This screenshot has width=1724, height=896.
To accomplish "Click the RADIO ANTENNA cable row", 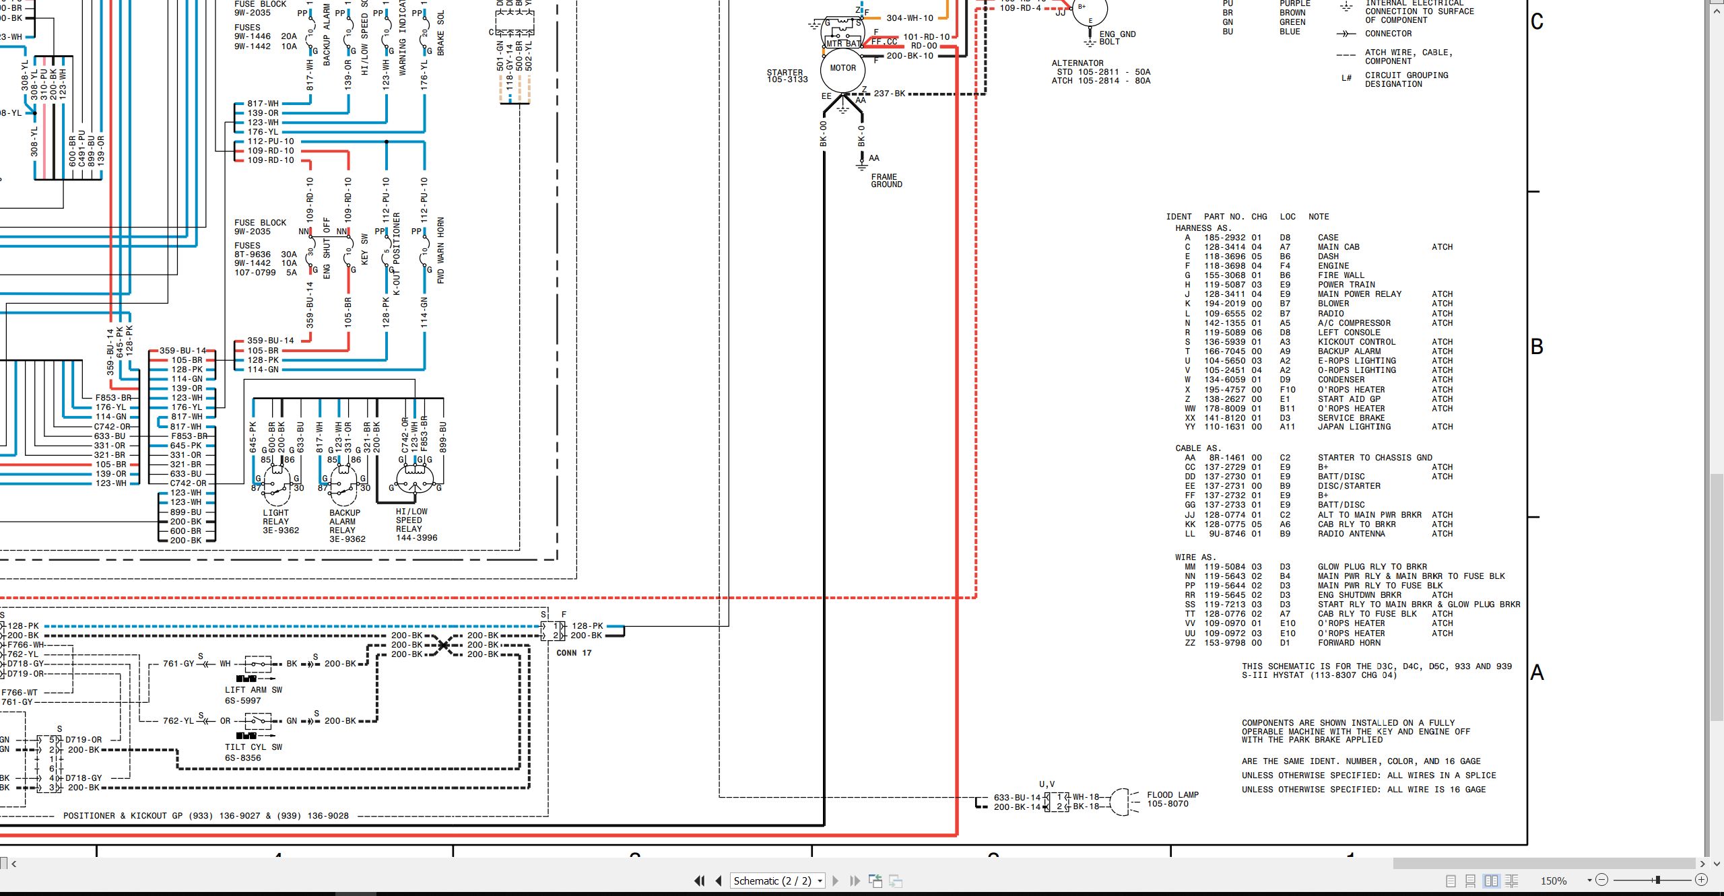I will coord(1318,534).
